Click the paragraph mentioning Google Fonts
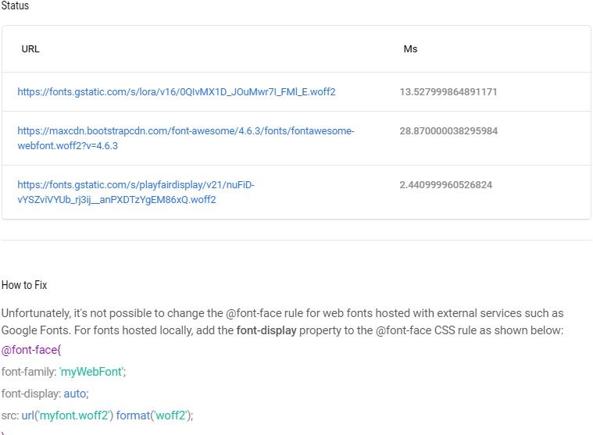This screenshot has height=435, width=593. pos(283,322)
